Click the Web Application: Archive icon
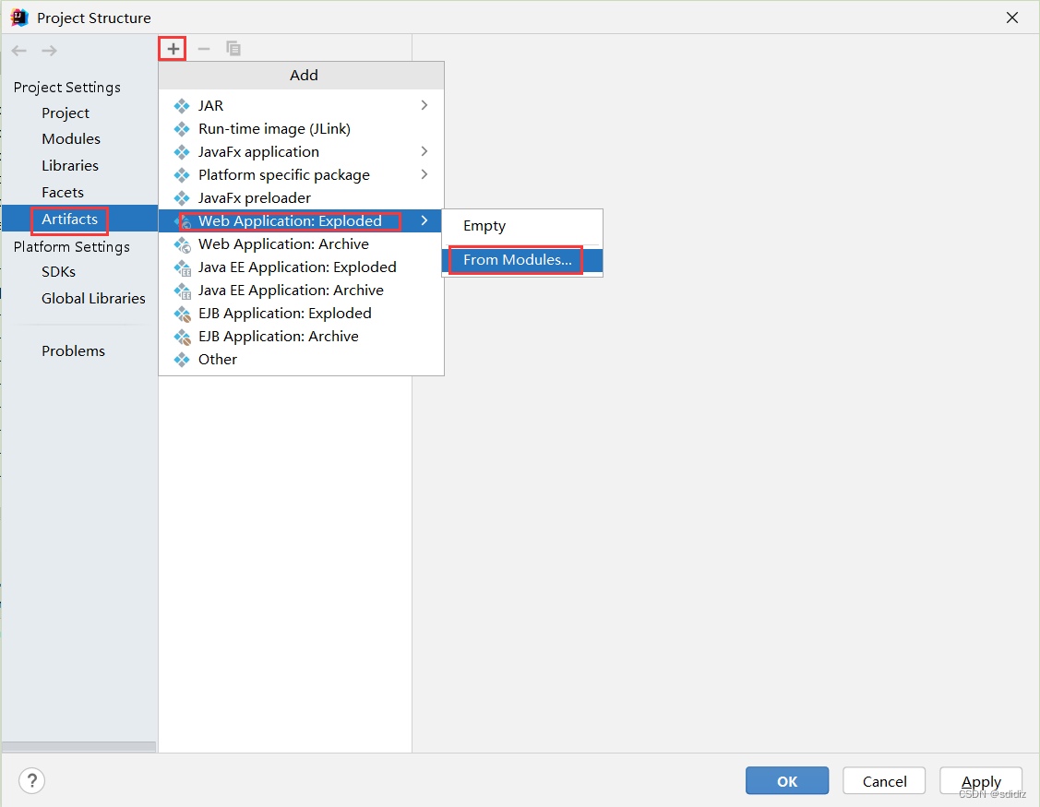Viewport: 1040px width, 807px height. pyautogui.click(x=183, y=244)
